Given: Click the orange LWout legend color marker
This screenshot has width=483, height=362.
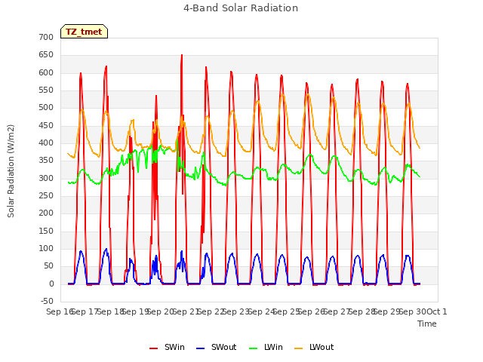Looking at the screenshot, I should click(x=299, y=348).
